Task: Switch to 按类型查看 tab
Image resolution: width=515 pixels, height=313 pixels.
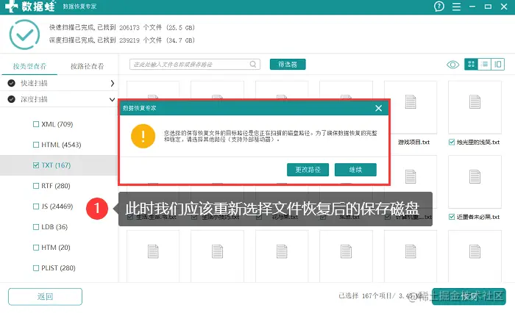Action: [29, 66]
